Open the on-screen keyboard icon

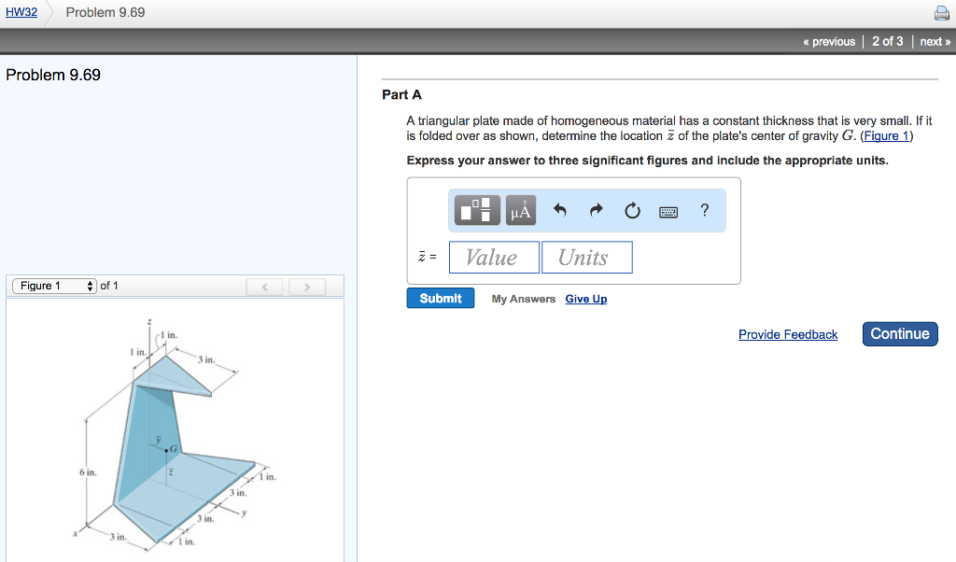coord(668,210)
